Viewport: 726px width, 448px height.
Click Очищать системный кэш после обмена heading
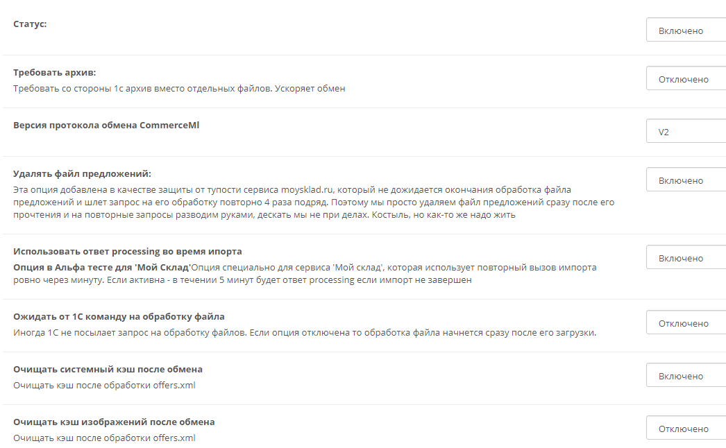108,370
